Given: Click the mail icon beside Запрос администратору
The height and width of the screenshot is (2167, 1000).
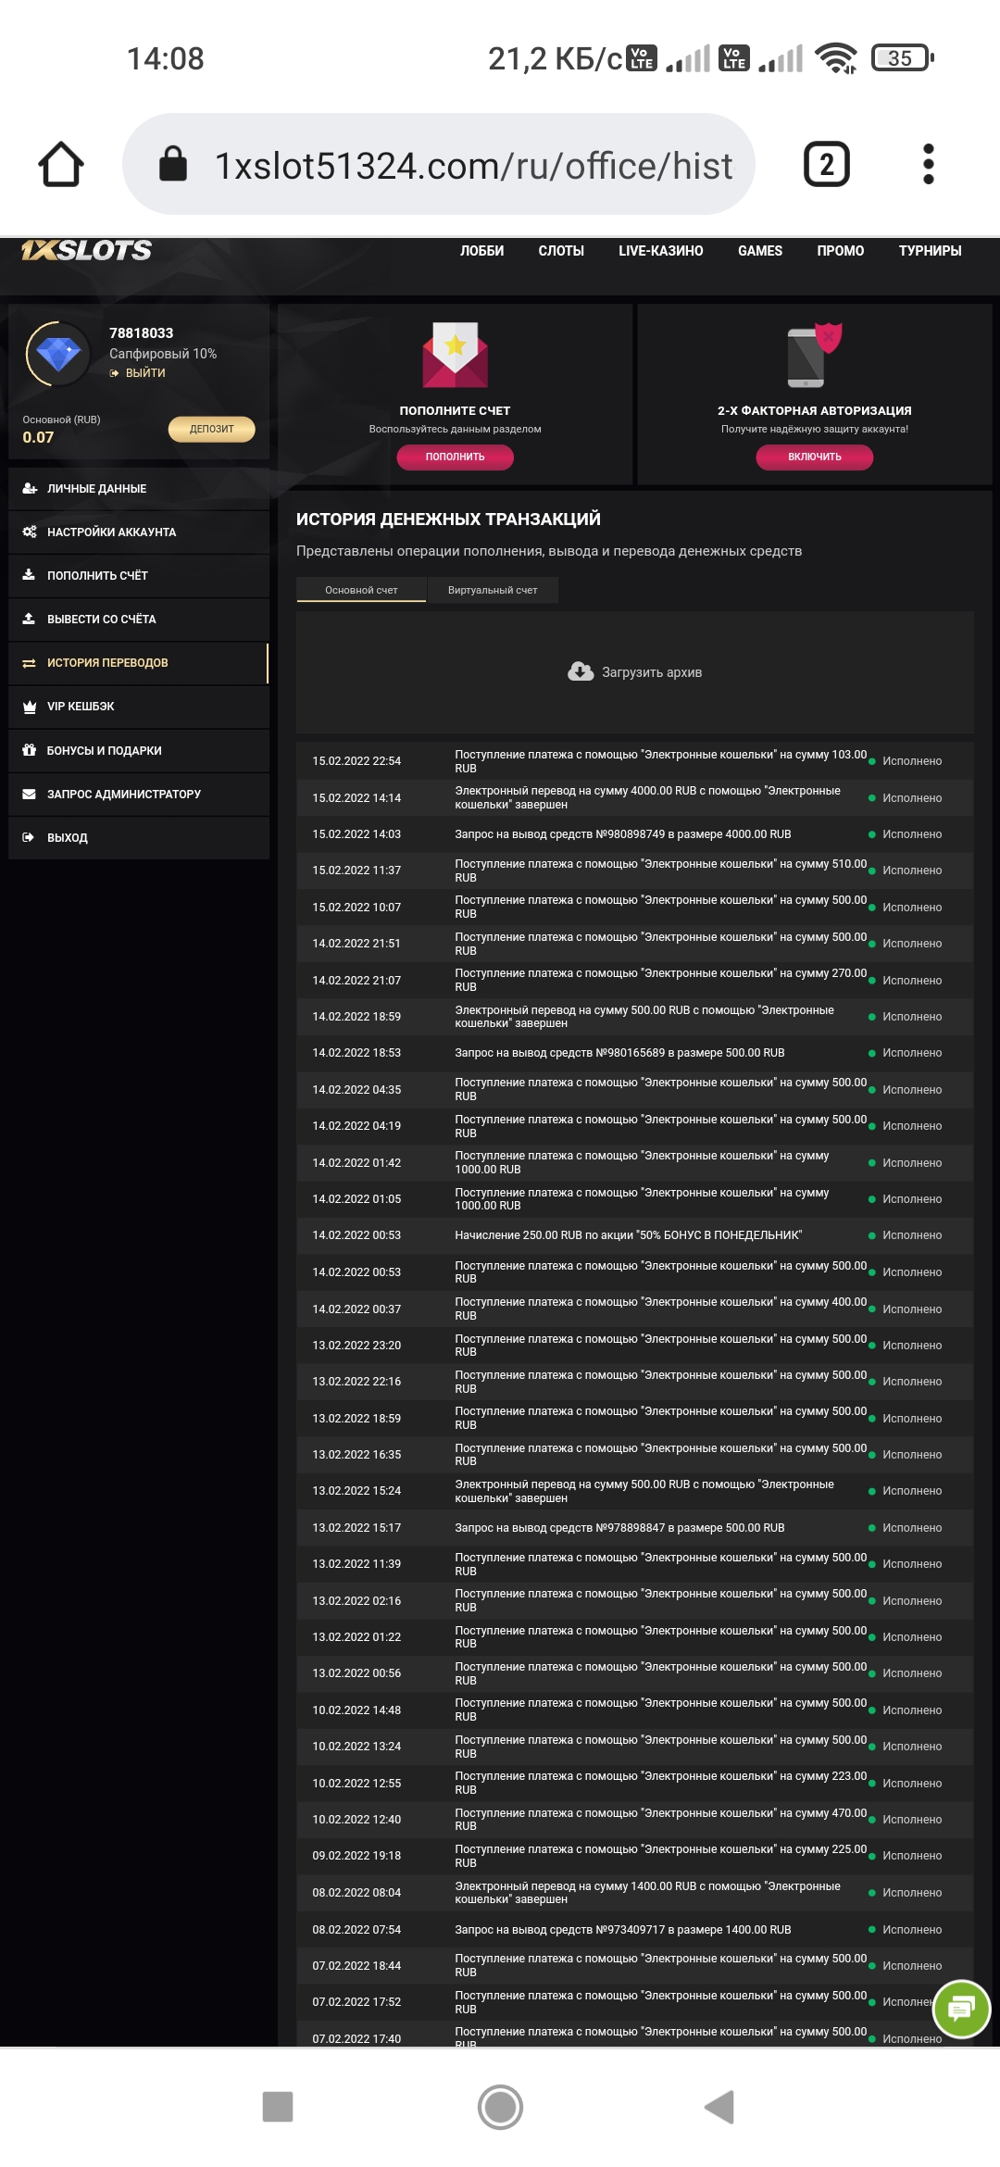Looking at the screenshot, I should (x=29, y=794).
